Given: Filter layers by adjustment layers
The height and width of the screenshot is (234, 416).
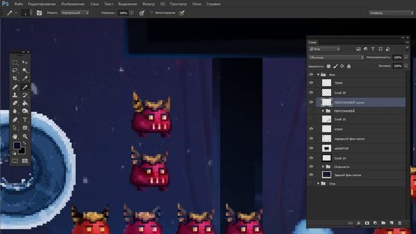Looking at the screenshot, I should click(x=366, y=49).
